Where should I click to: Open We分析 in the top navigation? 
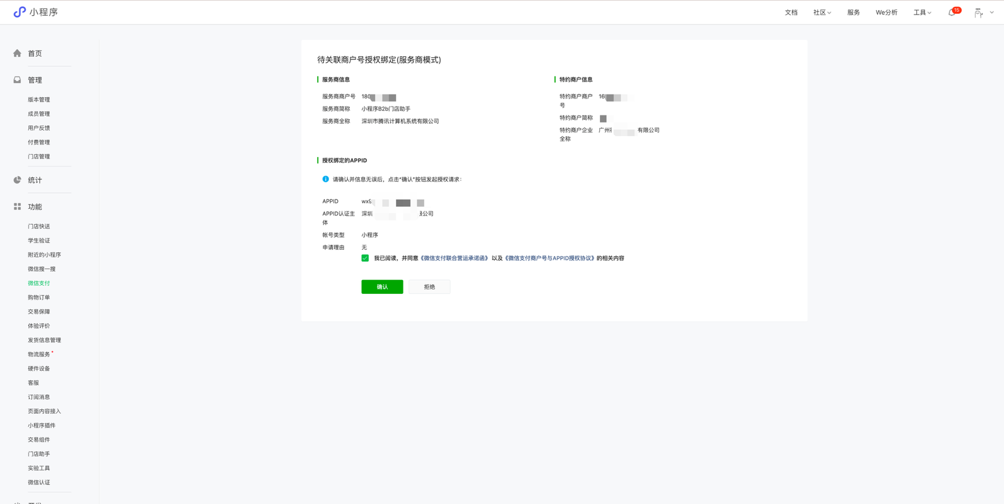887,13
